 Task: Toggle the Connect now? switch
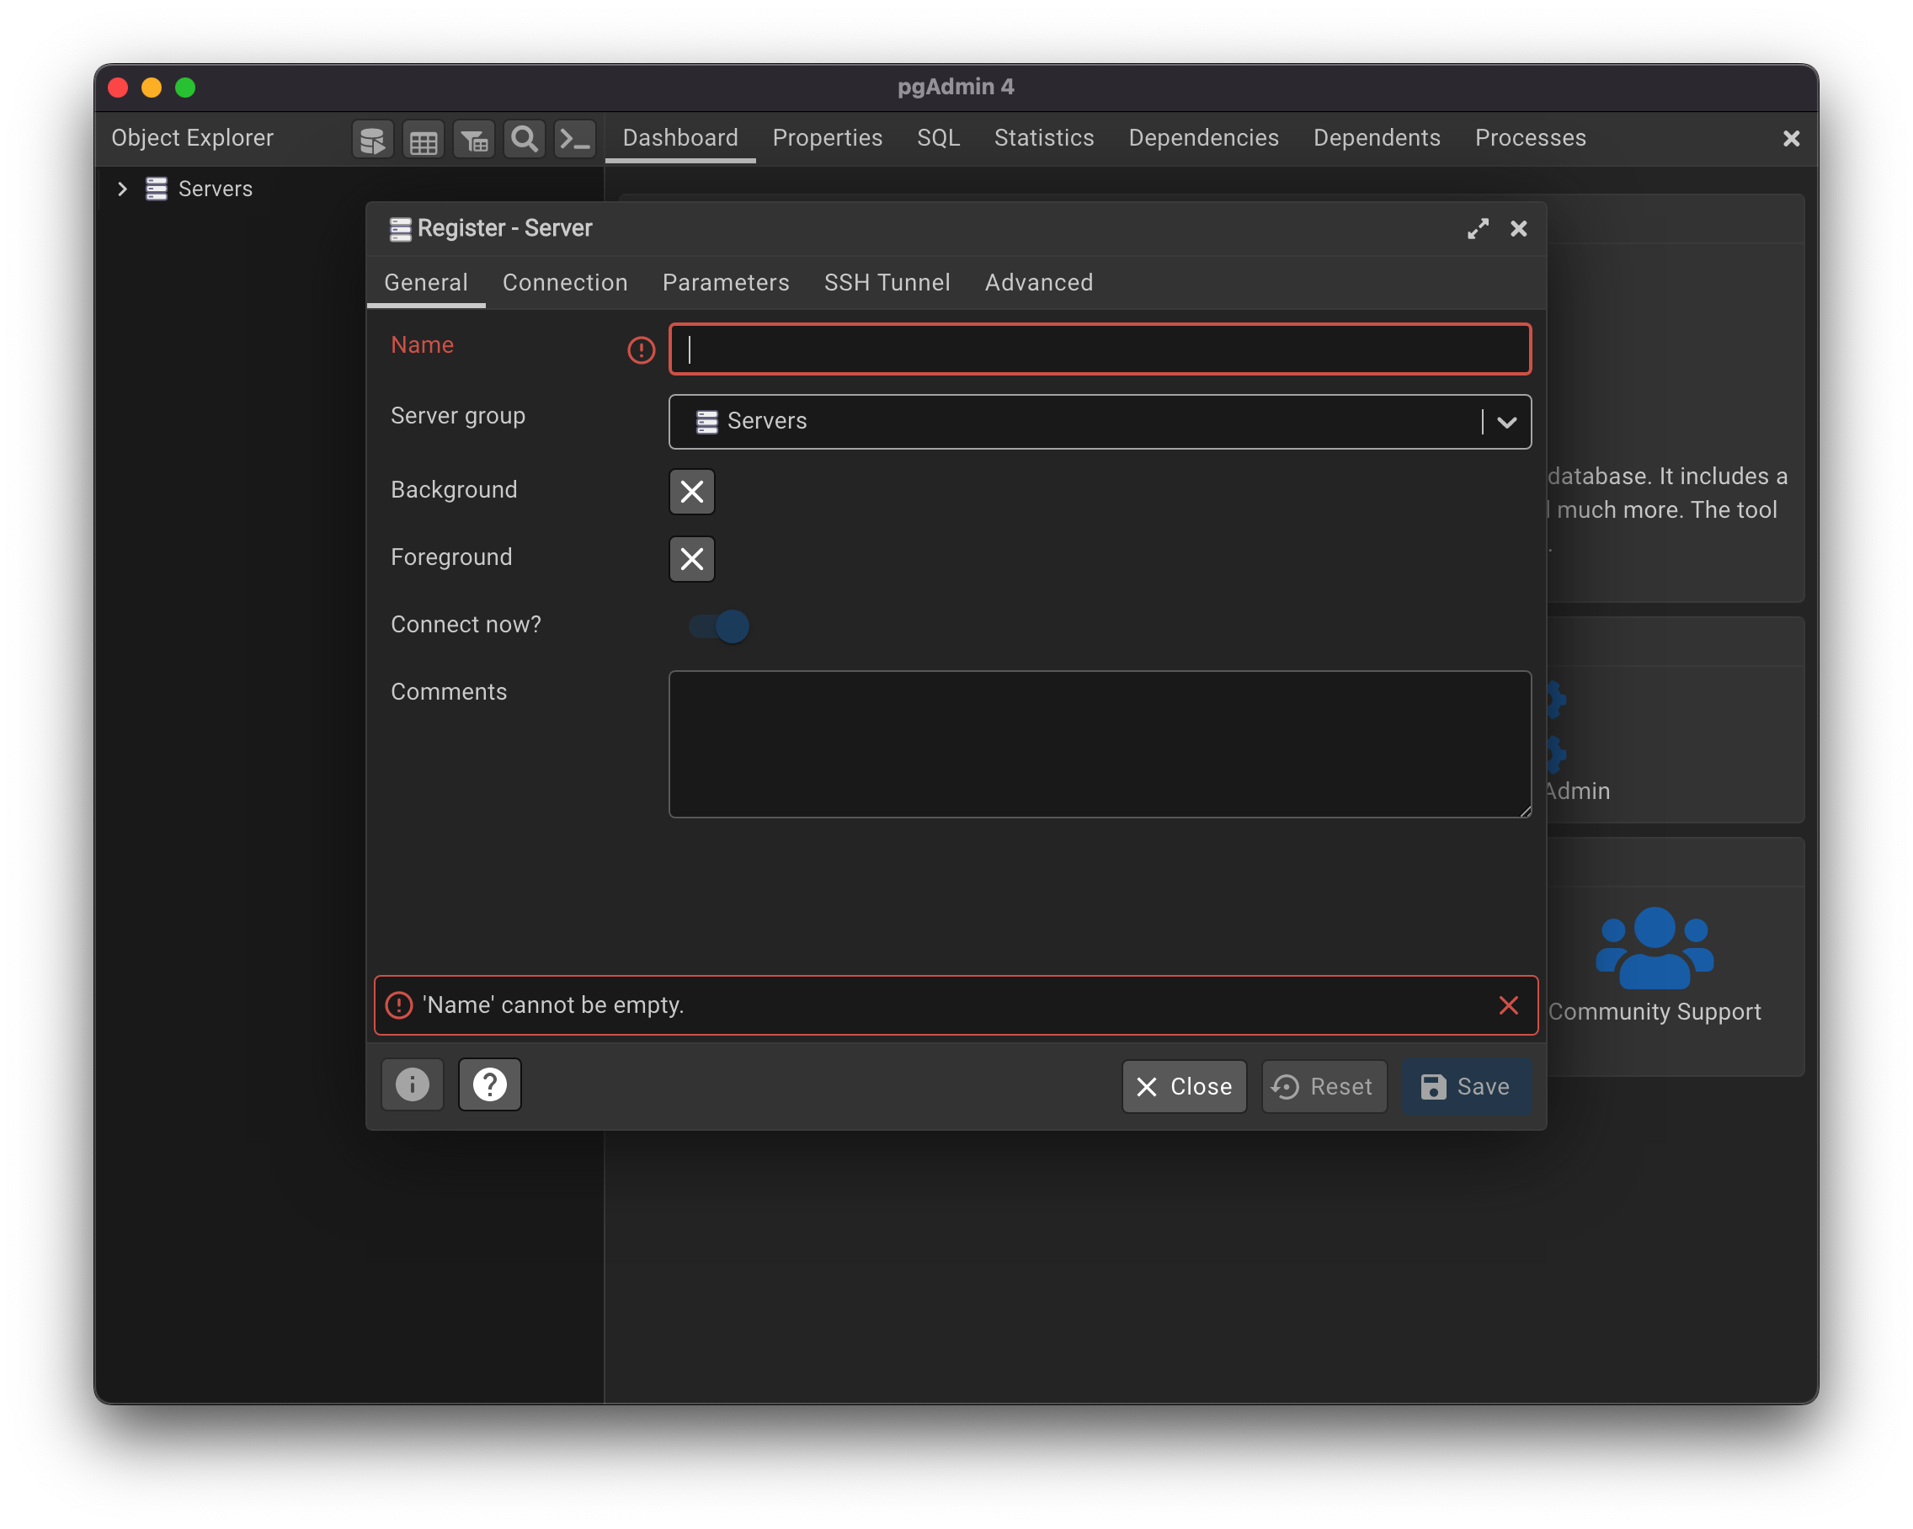tap(720, 626)
